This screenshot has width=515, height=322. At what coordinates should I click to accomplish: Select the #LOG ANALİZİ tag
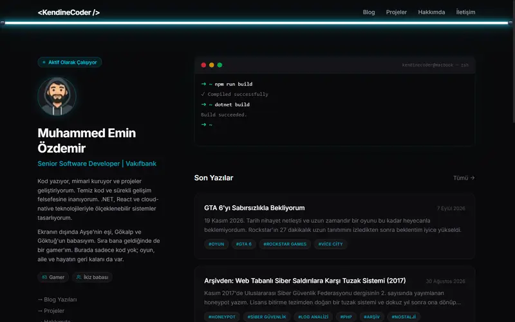314,317
